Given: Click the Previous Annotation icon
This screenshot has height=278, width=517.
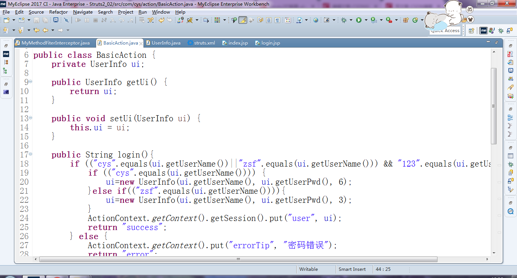Looking at the screenshot, I should point(21,30).
